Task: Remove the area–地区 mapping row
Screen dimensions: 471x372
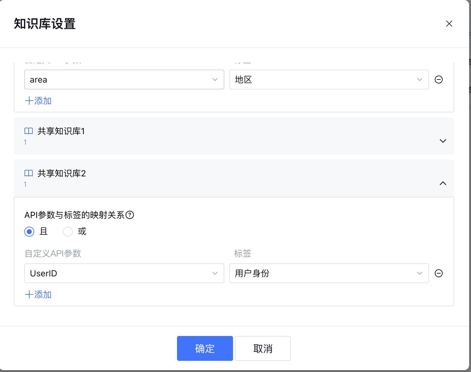Action: tap(439, 79)
